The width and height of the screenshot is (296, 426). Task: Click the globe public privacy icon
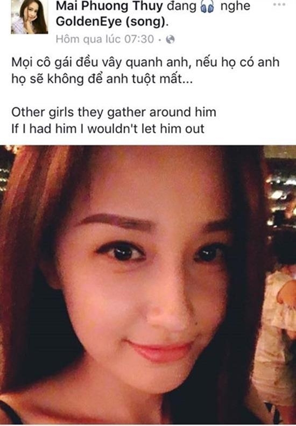pyautogui.click(x=170, y=40)
